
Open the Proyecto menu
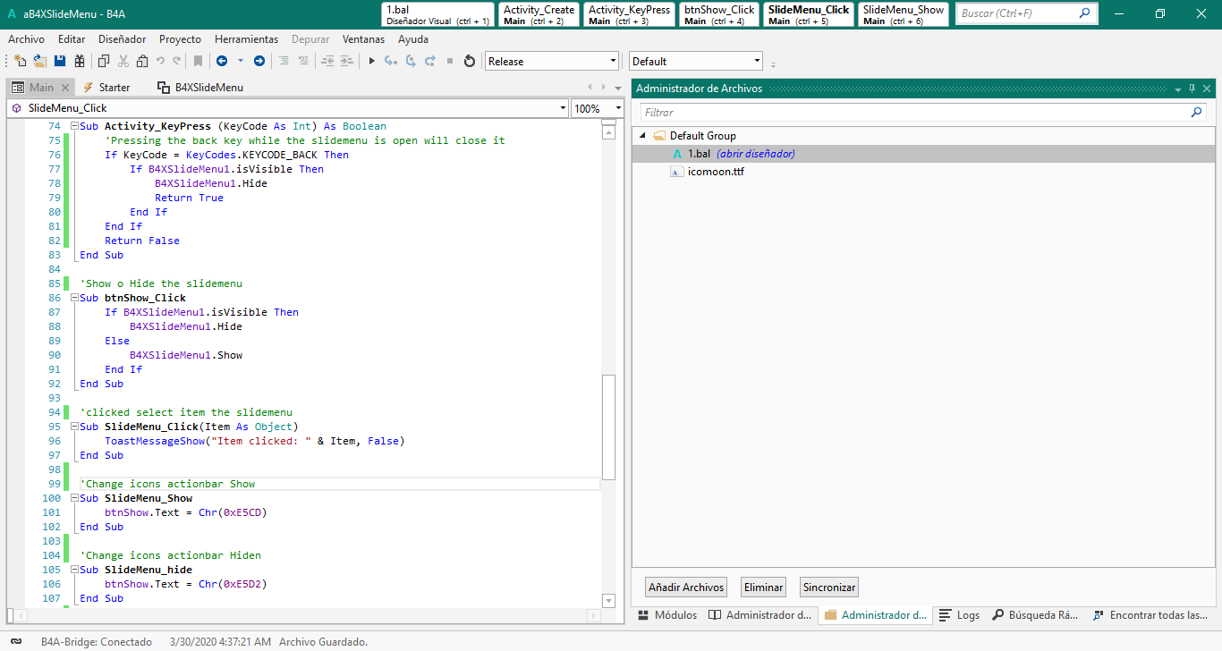pos(180,39)
